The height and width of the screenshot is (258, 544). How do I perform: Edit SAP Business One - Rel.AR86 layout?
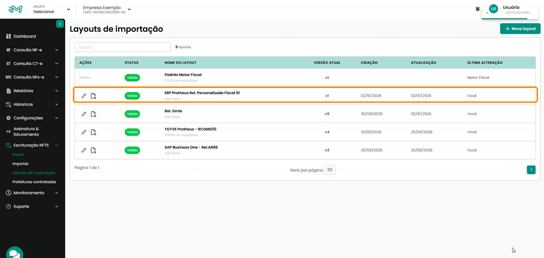click(x=84, y=150)
